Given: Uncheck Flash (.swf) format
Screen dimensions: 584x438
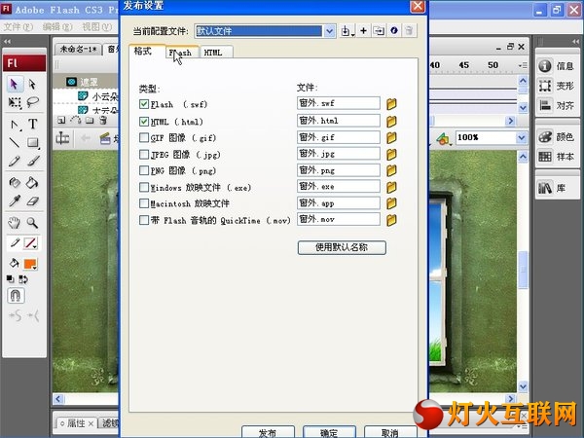Looking at the screenshot, I should point(144,104).
